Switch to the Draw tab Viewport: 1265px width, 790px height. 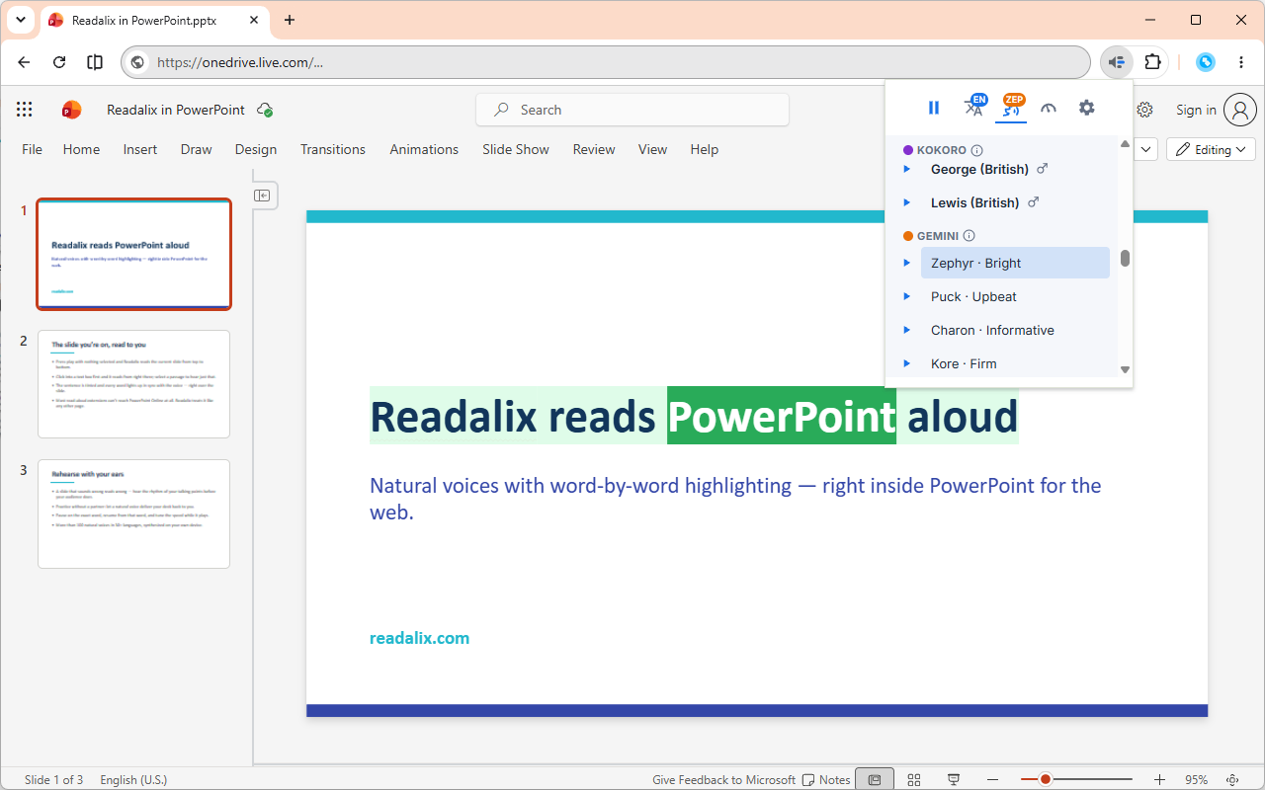[x=197, y=149]
